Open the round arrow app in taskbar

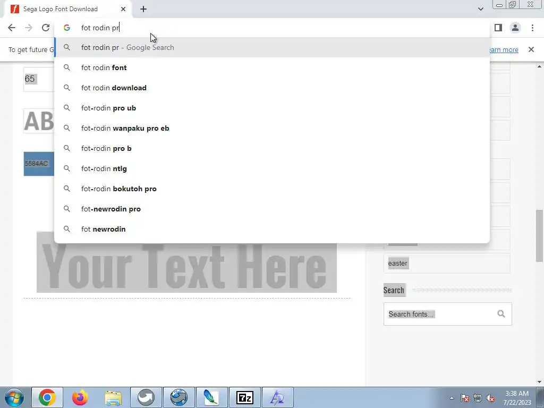coord(146,397)
